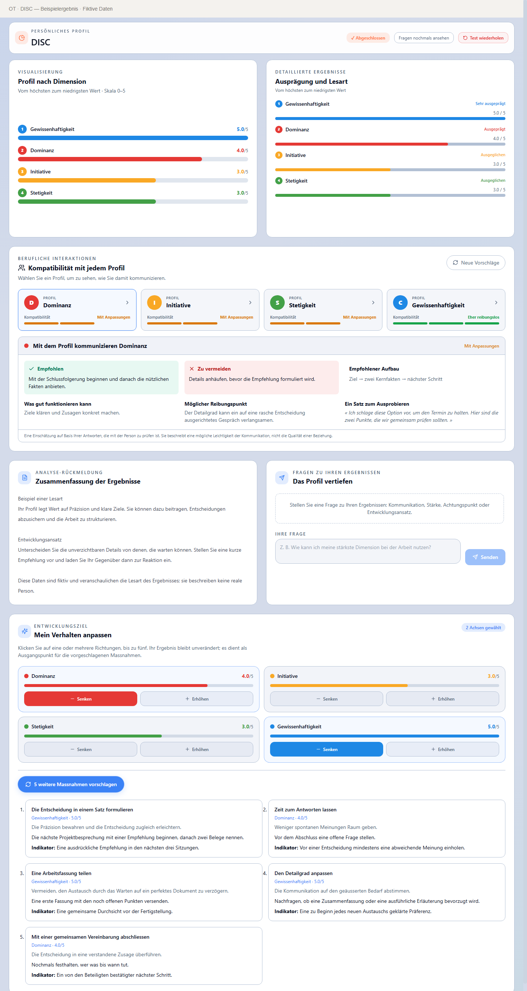Click rank badge 2 next to Dominanz in Detaillierte Ergebnisse
The width and height of the screenshot is (527, 991).
pyautogui.click(x=279, y=129)
